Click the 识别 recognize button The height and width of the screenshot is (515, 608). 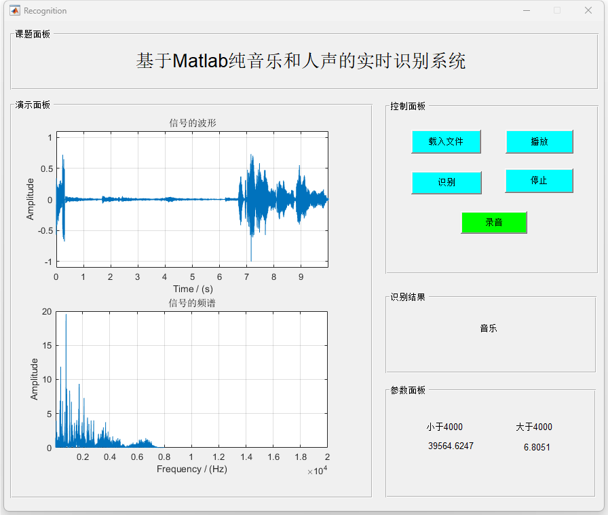(x=446, y=183)
